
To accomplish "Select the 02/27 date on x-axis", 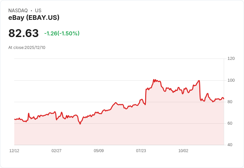I will click(x=56, y=151).
